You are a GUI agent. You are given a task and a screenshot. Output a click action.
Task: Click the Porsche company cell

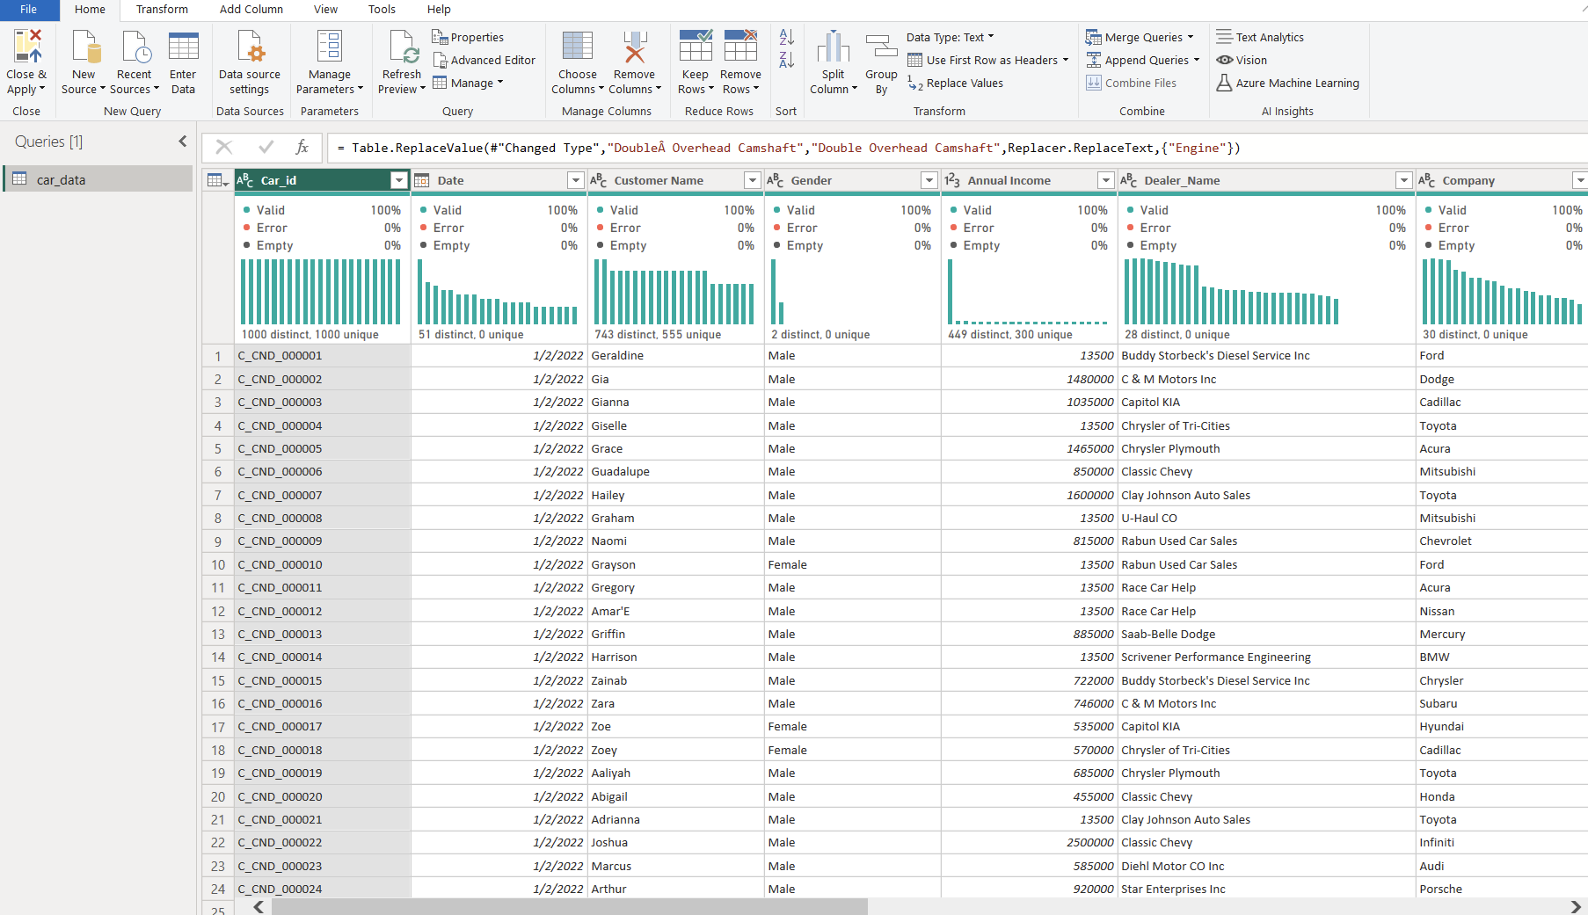pyautogui.click(x=1502, y=889)
